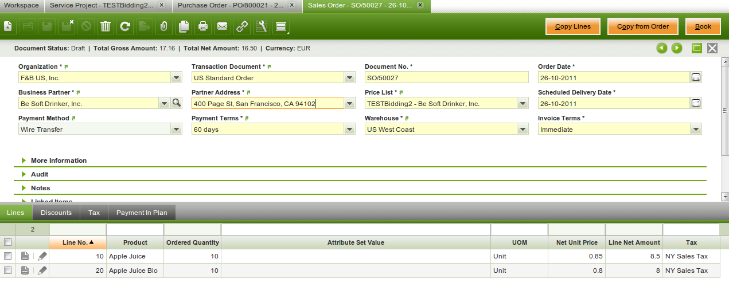Tick the select-all checkbox in the Lines grid header
The image size is (729, 290).
point(7,242)
